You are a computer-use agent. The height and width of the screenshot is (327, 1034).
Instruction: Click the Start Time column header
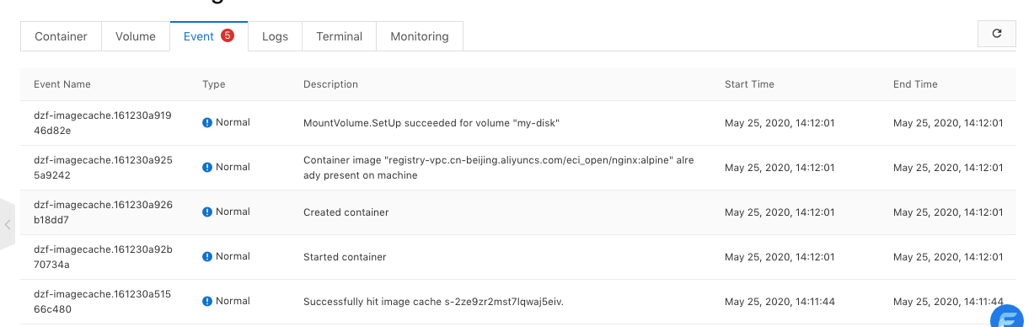[749, 84]
